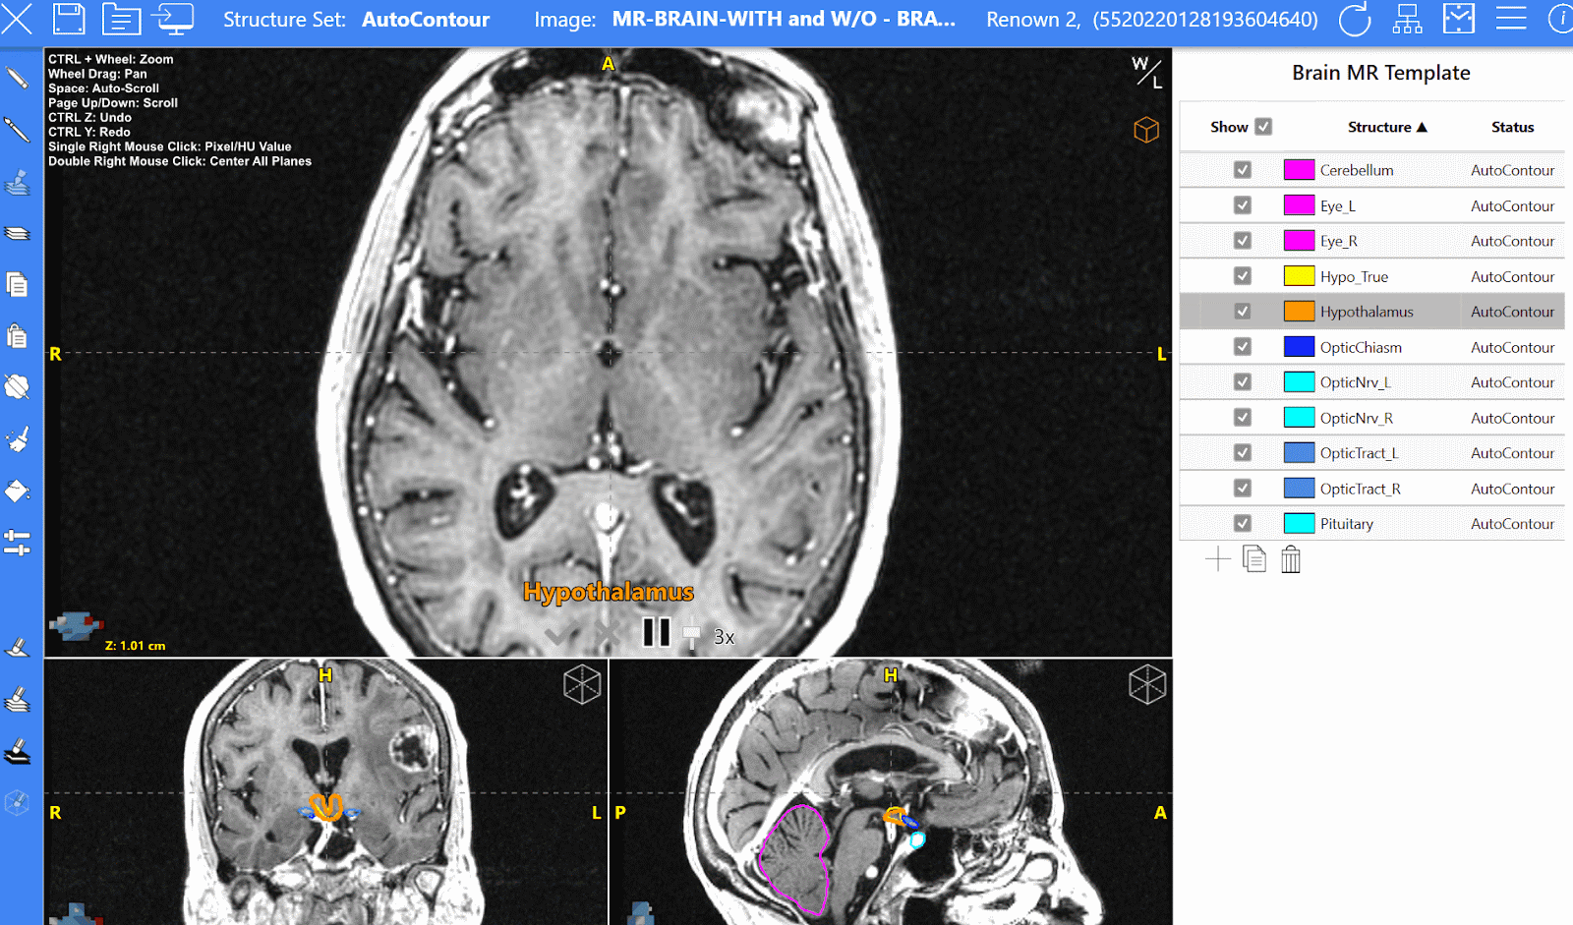Toggle the Show all structures checkbox
This screenshot has width=1573, height=925.
point(1264,127)
